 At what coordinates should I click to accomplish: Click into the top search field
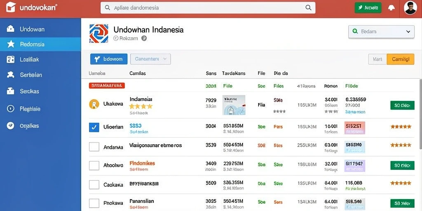208,8
